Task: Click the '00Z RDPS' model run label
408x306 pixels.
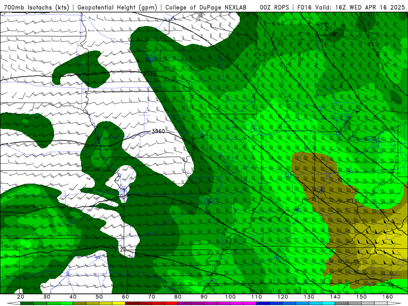Action: (x=274, y=8)
